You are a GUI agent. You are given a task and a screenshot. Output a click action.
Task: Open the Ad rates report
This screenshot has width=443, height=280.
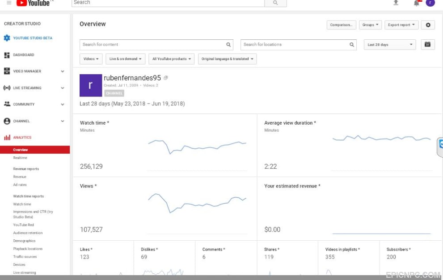click(20, 184)
